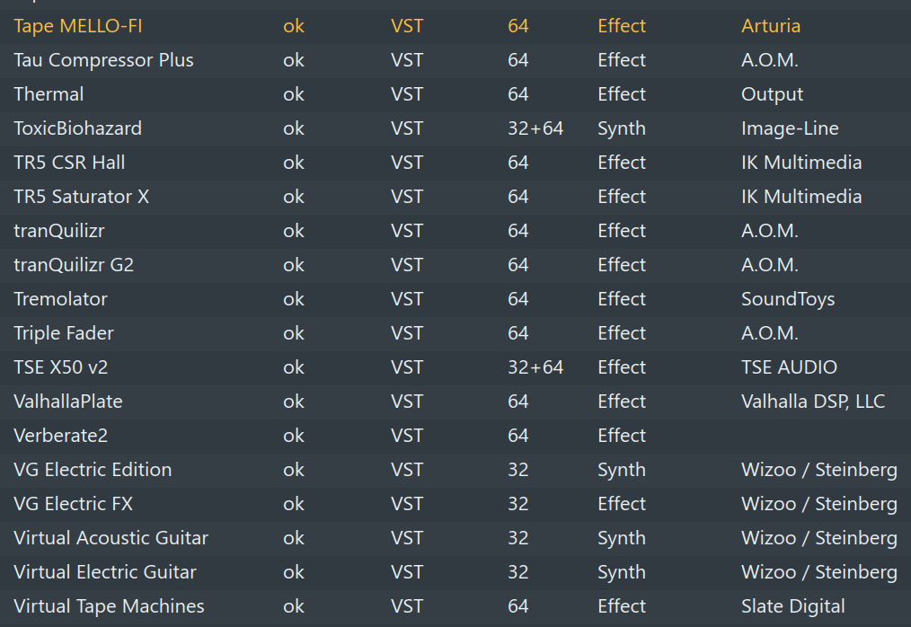Select the tranQuilizr G2 plugin name
The height and width of the screenshot is (627, 911).
coord(74,265)
